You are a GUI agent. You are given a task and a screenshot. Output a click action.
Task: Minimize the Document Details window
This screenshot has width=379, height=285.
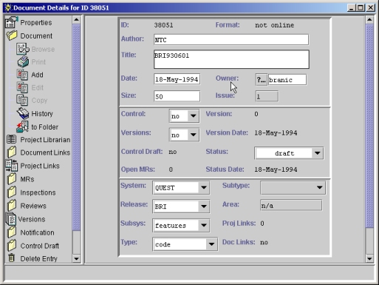(352, 7)
